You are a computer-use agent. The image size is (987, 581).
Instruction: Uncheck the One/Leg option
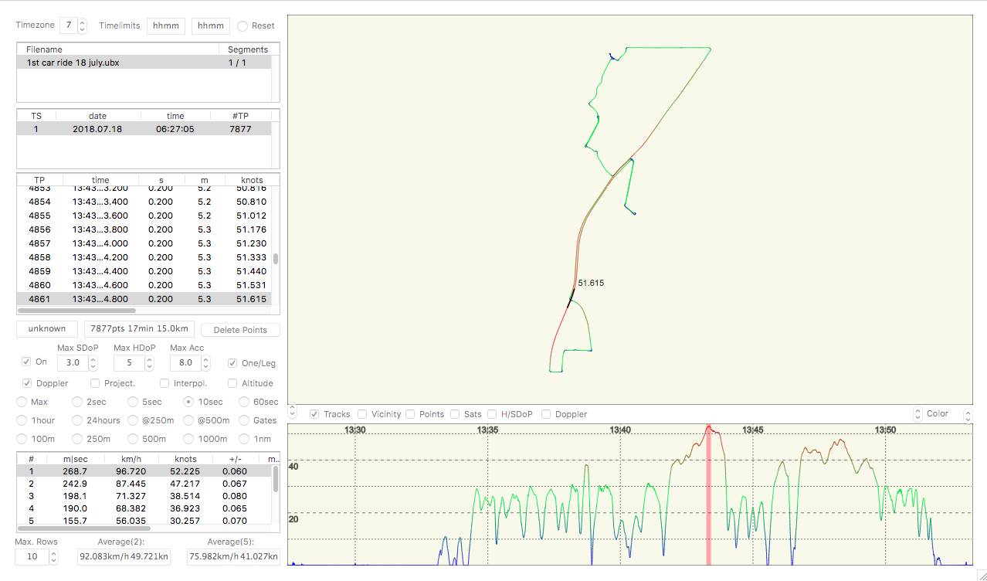232,363
